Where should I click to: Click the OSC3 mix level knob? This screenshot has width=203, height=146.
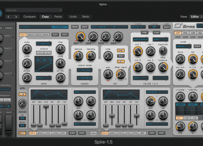tap(106, 36)
